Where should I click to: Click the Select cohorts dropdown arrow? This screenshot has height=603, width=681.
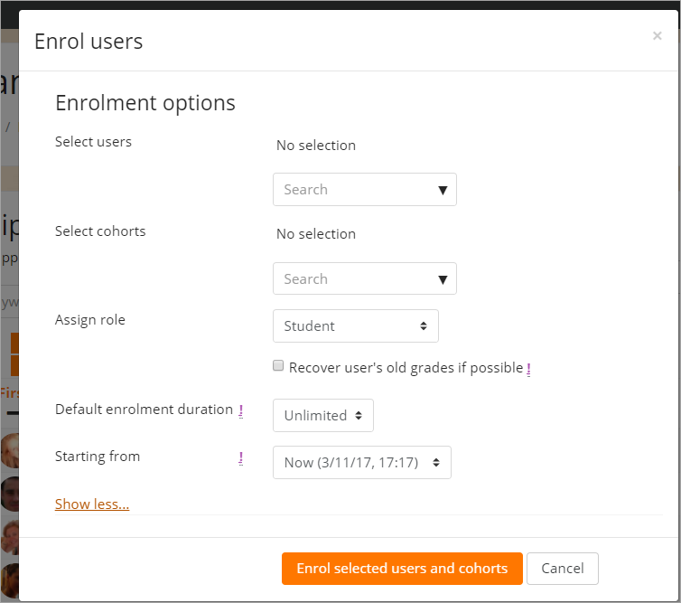click(443, 279)
